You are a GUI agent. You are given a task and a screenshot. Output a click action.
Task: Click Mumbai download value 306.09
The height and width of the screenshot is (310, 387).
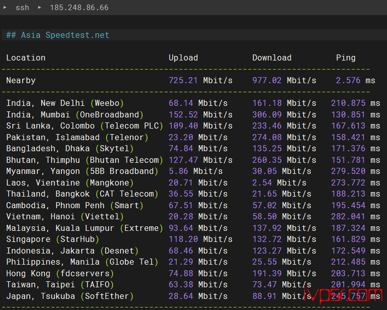[x=267, y=114]
